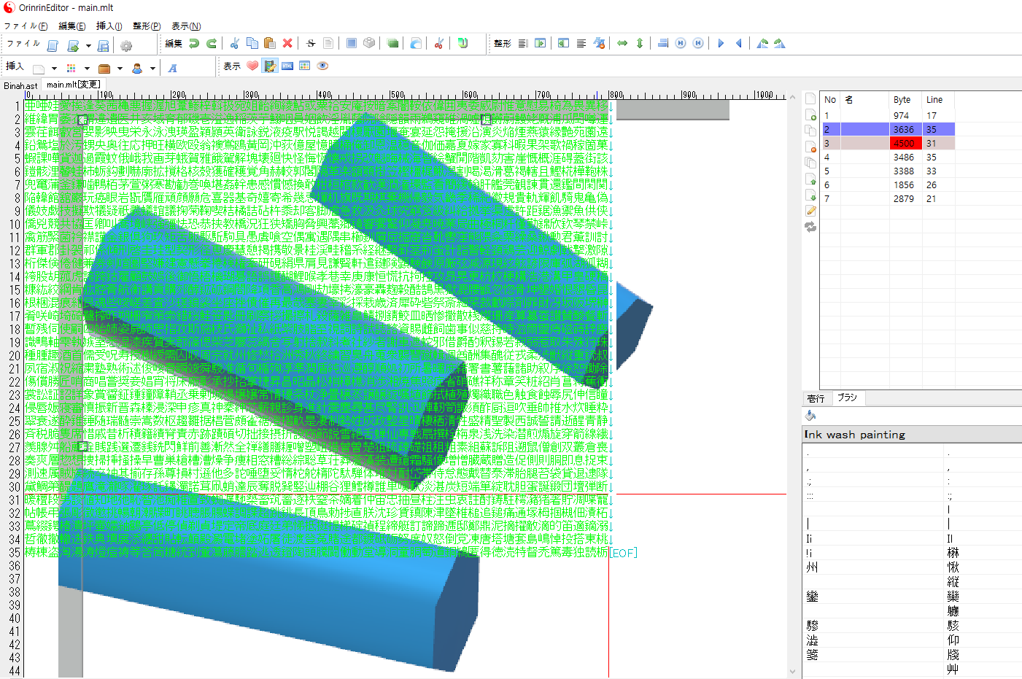Switch to the Binah.ast tab
The height and width of the screenshot is (679, 1022).
tap(20, 85)
